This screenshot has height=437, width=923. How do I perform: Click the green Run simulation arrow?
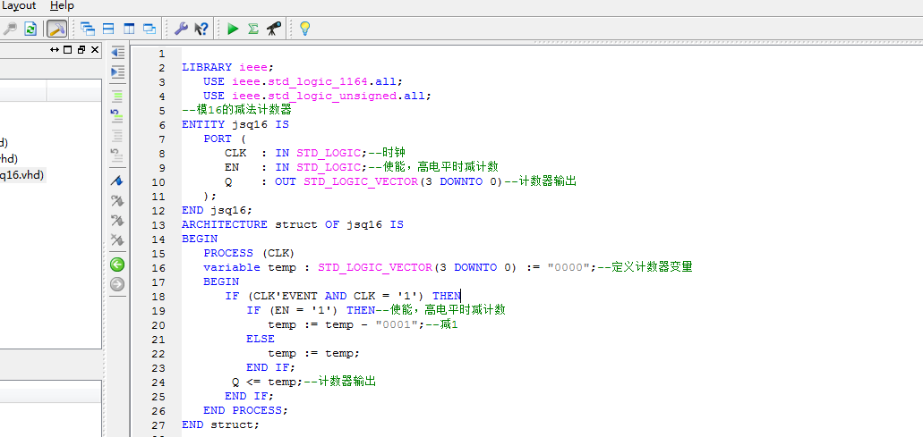[233, 29]
